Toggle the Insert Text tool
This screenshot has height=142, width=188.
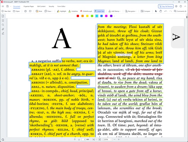point(99,11)
